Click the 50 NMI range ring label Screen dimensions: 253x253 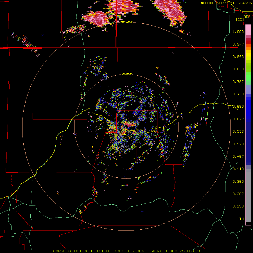(x=126, y=74)
